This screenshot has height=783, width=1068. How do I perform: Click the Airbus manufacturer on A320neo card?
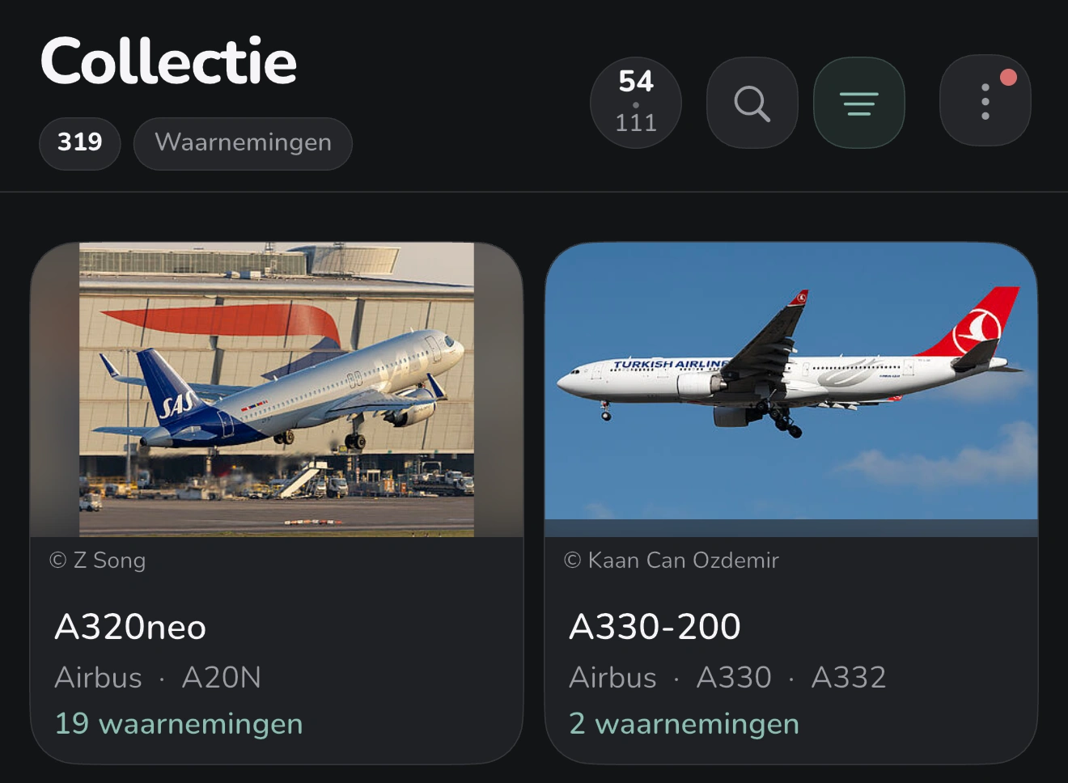click(x=98, y=678)
